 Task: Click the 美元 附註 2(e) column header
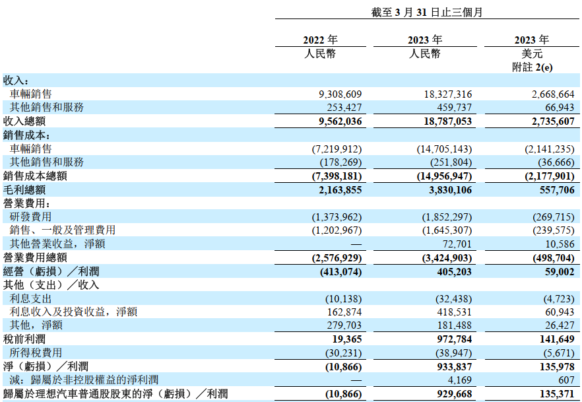click(x=532, y=53)
